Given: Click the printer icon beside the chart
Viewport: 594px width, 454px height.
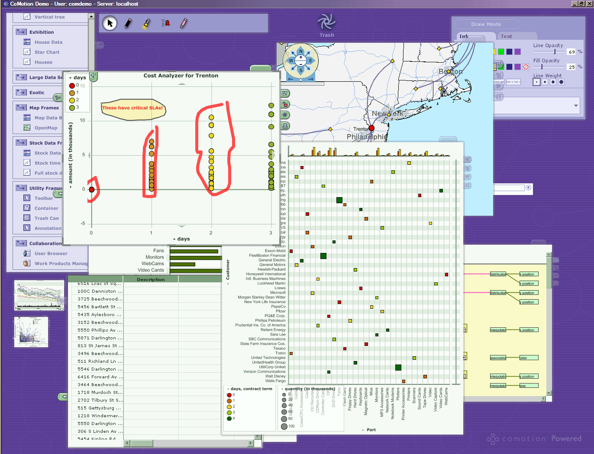Looking at the screenshot, I should tap(285, 126).
